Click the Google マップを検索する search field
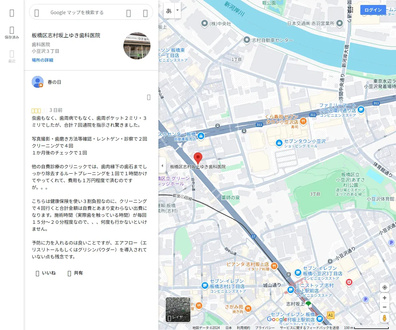The image size is (396, 330). (77, 13)
